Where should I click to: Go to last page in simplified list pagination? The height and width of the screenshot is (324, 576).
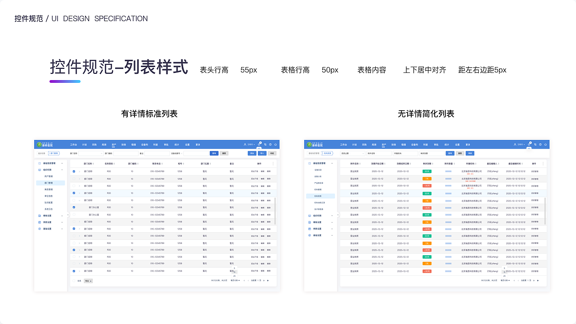(538, 280)
